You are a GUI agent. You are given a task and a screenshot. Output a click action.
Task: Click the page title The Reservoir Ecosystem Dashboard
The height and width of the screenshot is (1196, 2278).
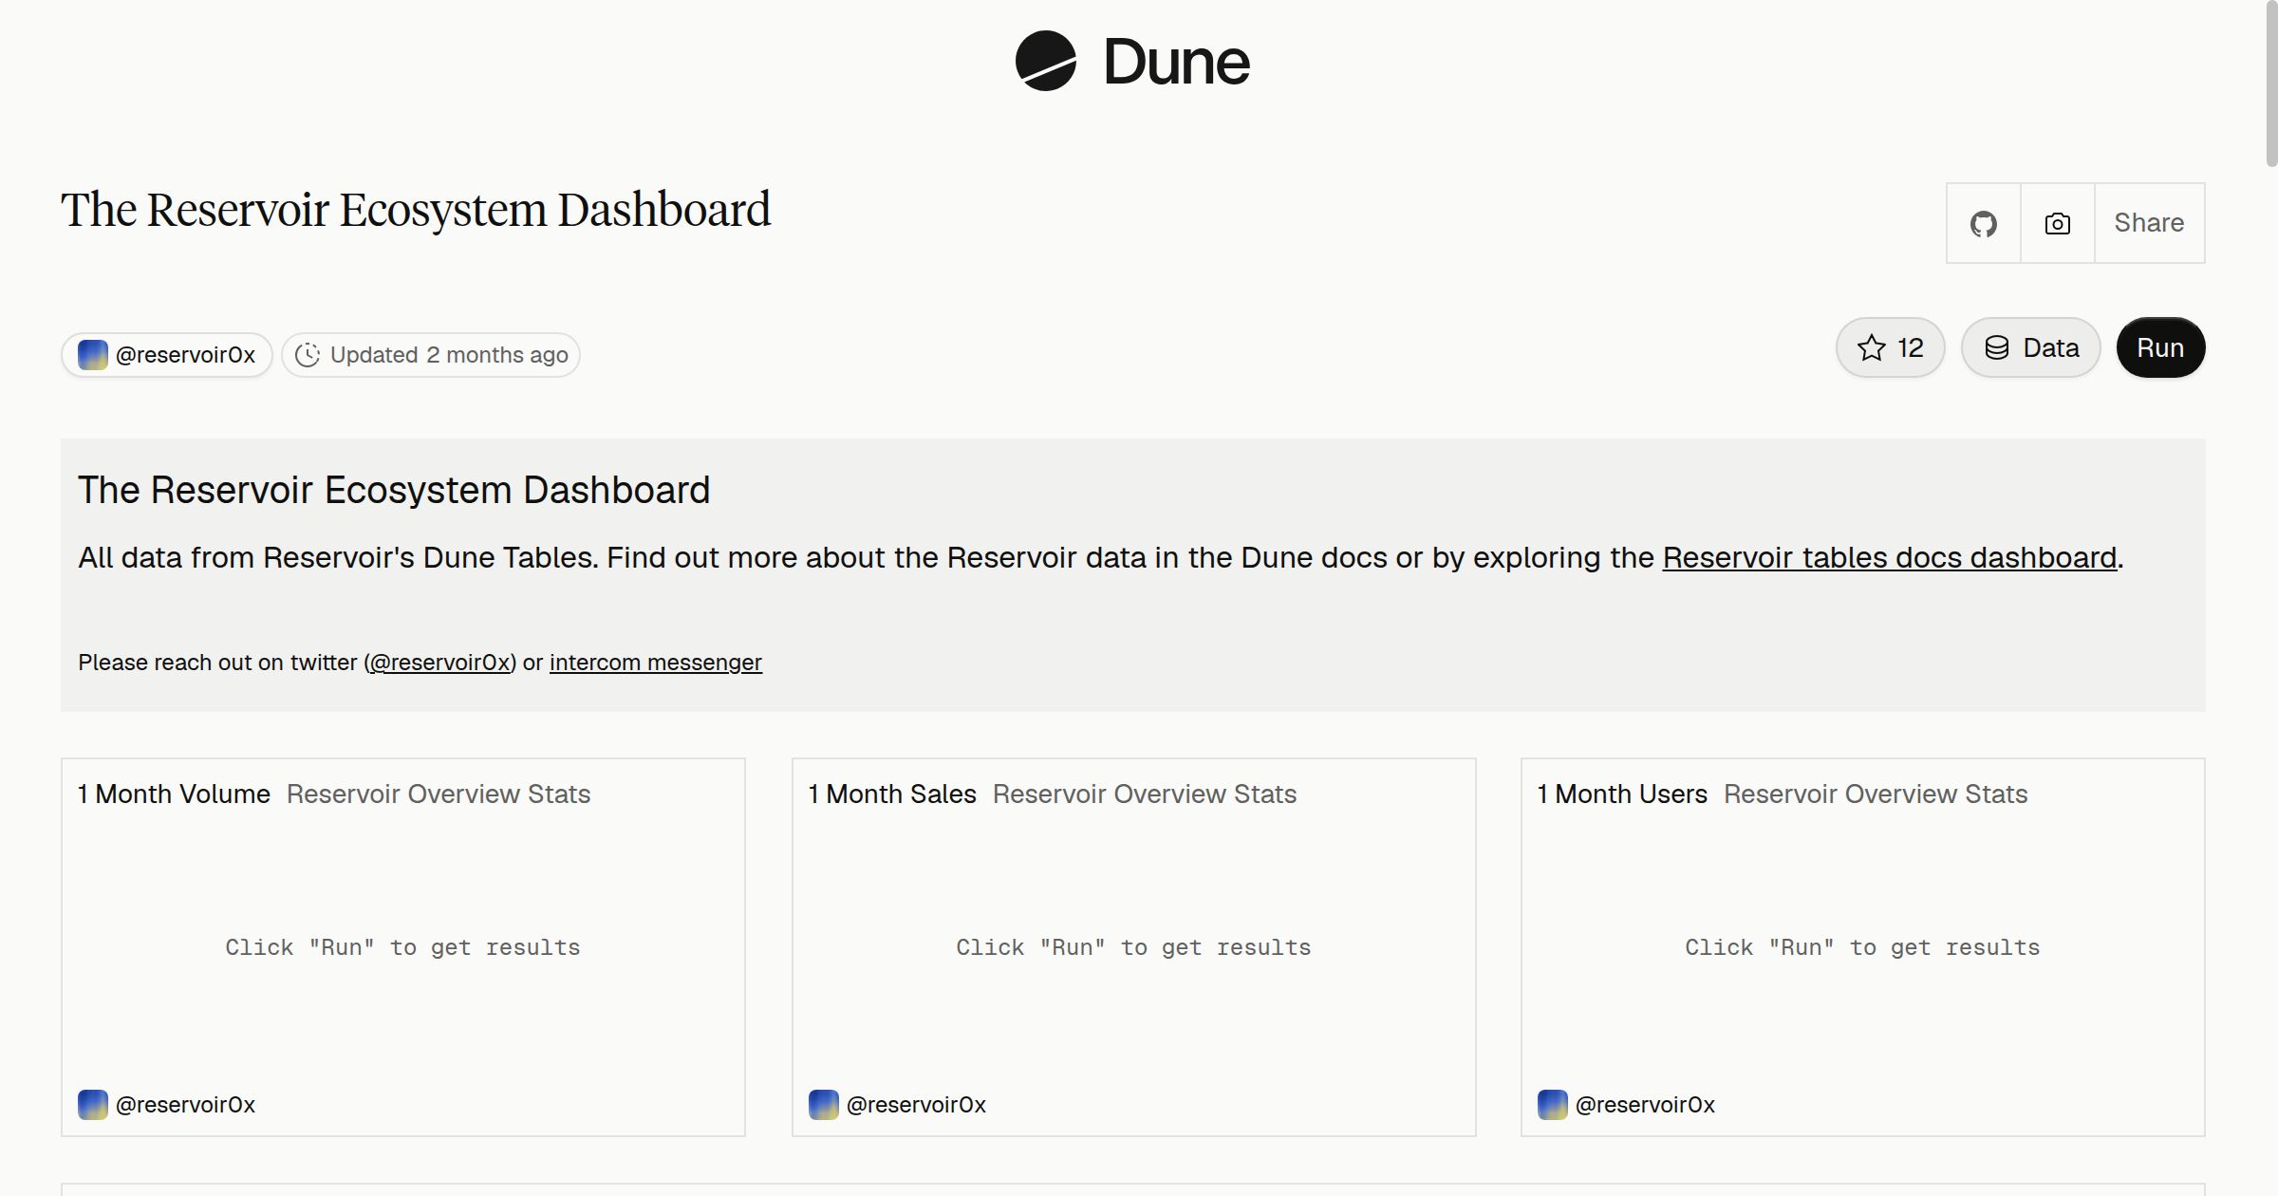tap(416, 210)
